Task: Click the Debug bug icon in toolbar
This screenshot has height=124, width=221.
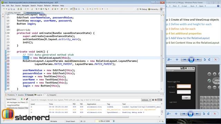Action: pyautogui.click(x=37, y=9)
